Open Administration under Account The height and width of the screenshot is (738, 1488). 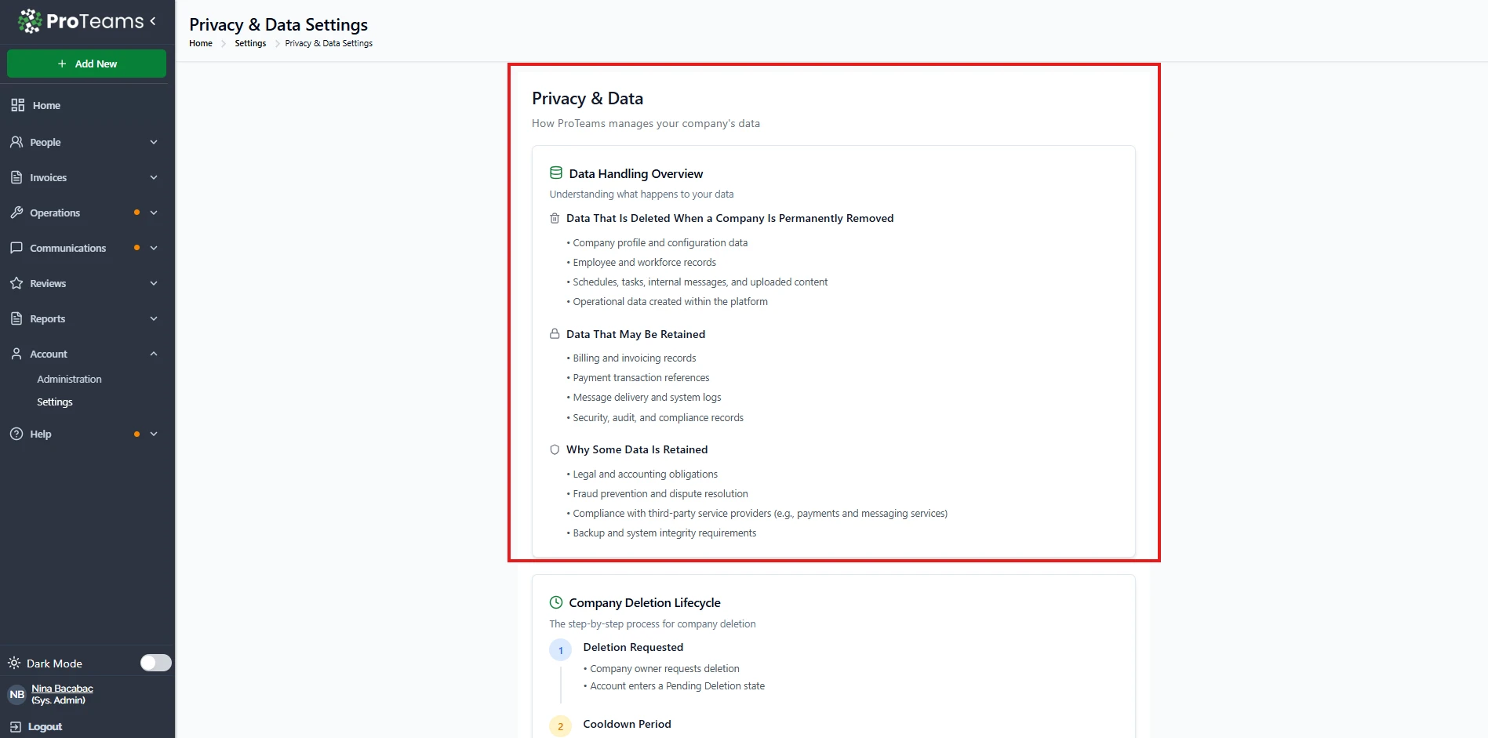point(69,379)
